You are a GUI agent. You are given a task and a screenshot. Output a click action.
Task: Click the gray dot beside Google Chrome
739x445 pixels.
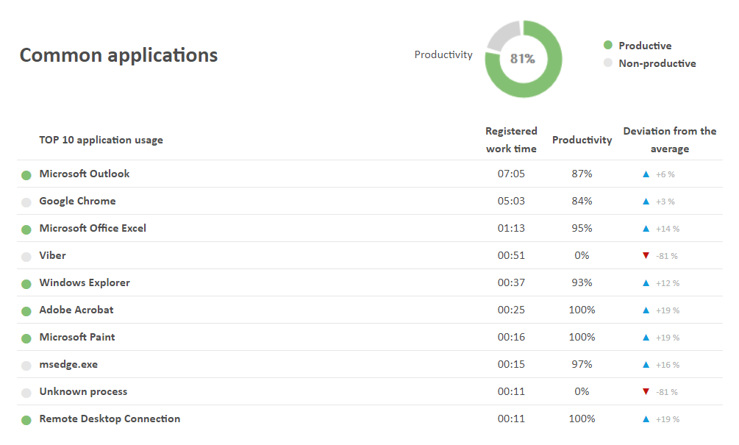point(26,202)
